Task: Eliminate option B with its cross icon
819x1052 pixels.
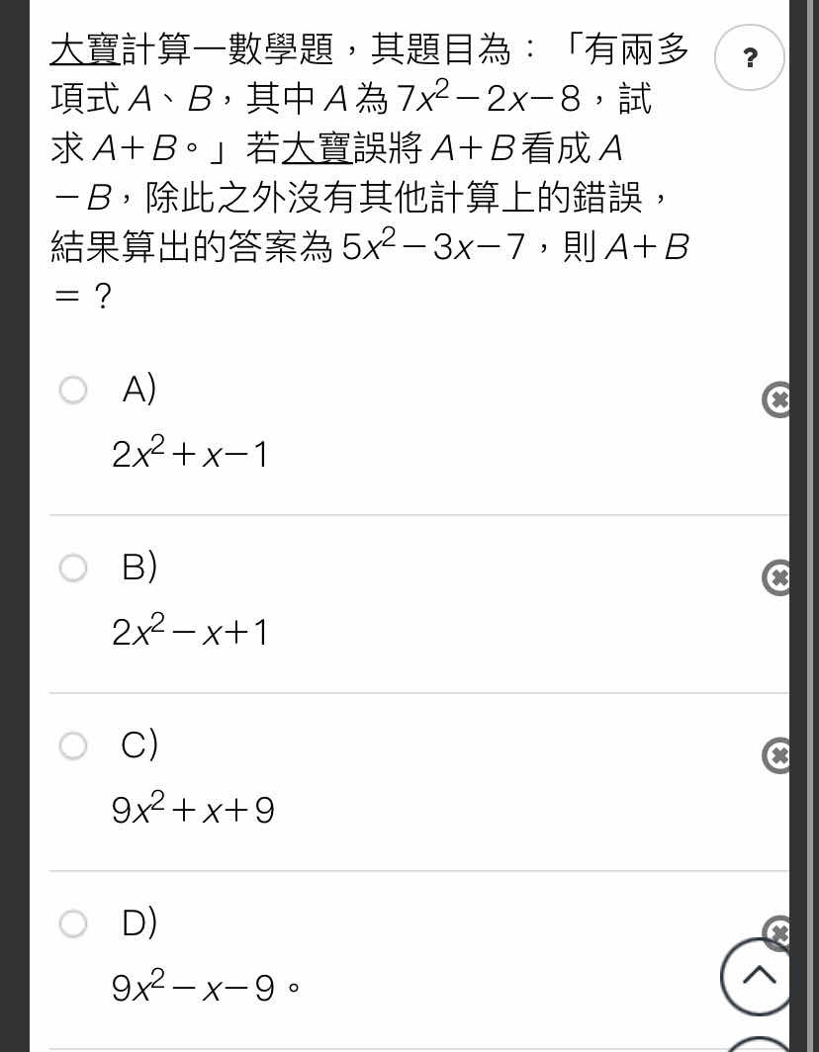Action: (x=776, y=577)
